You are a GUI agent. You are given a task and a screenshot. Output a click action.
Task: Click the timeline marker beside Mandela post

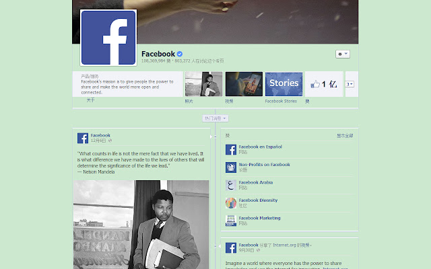coord(215,137)
